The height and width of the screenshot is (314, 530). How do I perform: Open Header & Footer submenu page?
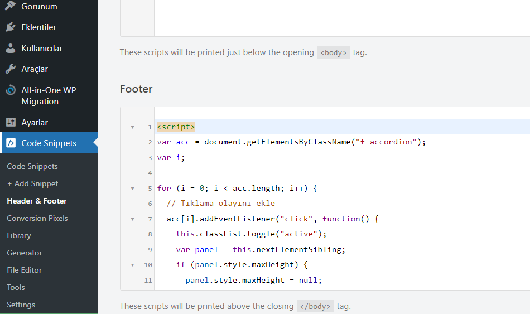tap(37, 201)
